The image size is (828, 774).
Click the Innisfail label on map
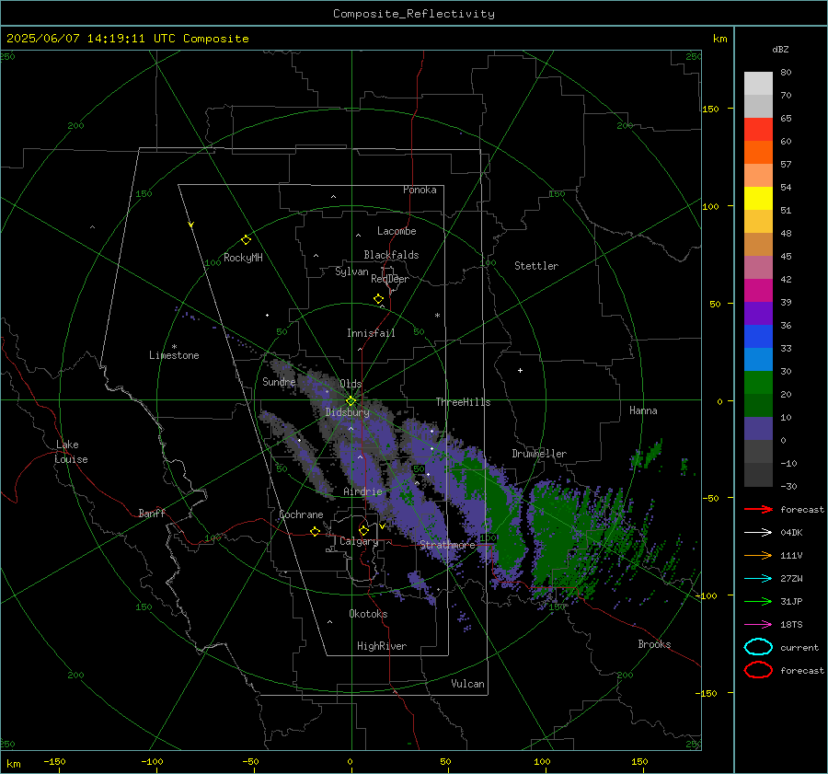[371, 333]
